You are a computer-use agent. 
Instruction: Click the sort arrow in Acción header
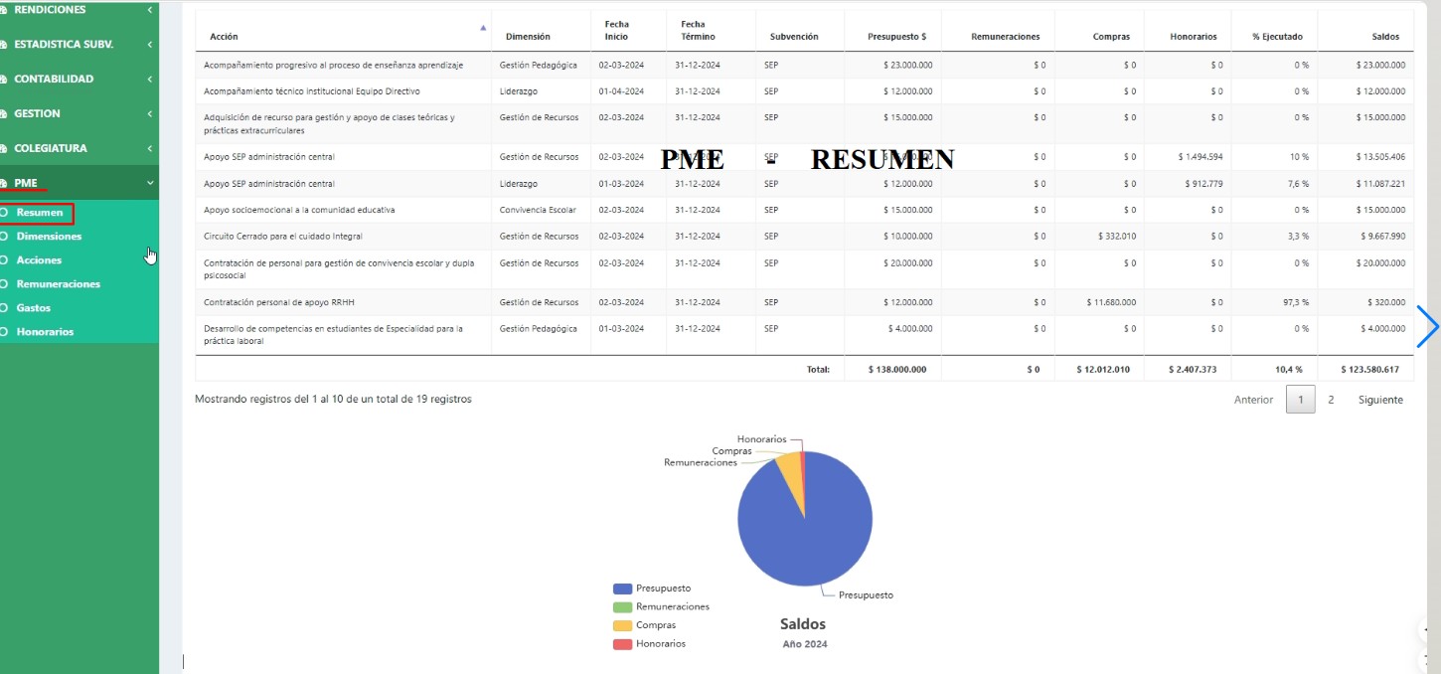tap(484, 28)
